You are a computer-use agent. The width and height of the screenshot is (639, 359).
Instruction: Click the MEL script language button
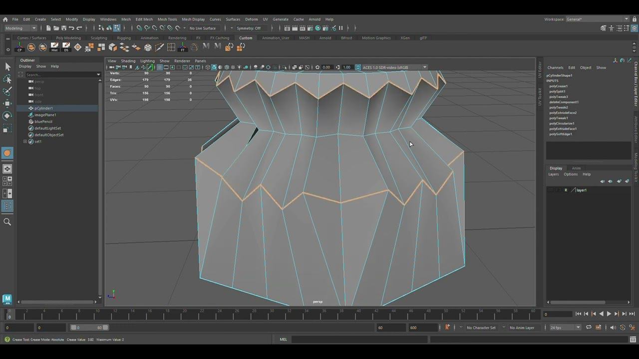click(283, 340)
